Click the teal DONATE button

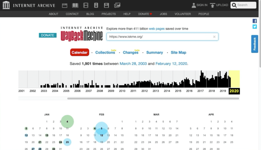(x=47, y=35)
